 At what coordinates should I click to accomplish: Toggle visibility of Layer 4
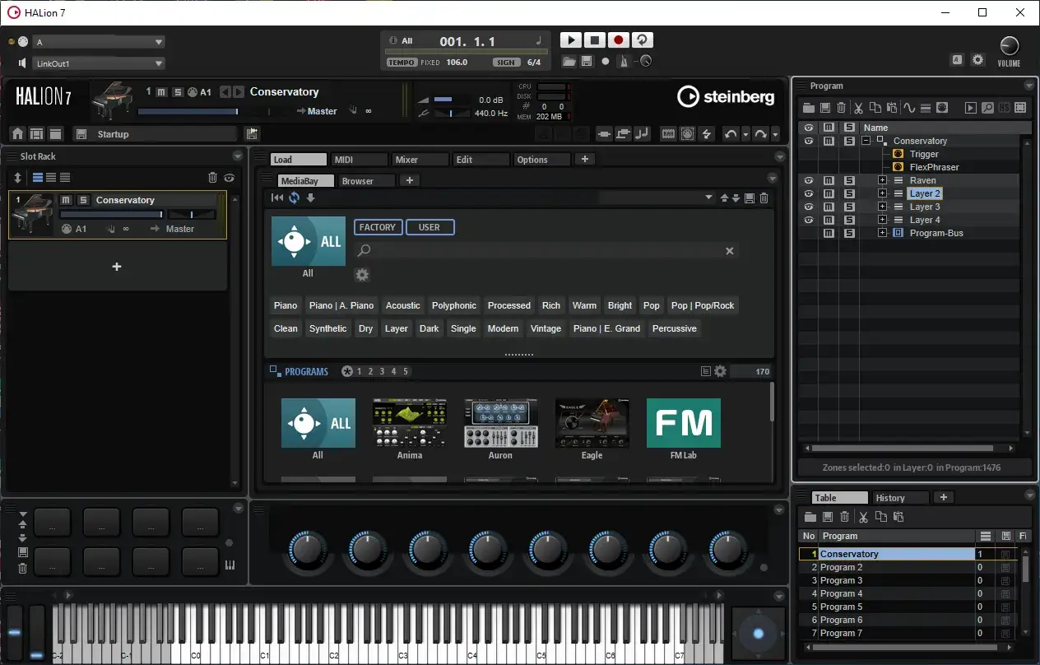[809, 220]
